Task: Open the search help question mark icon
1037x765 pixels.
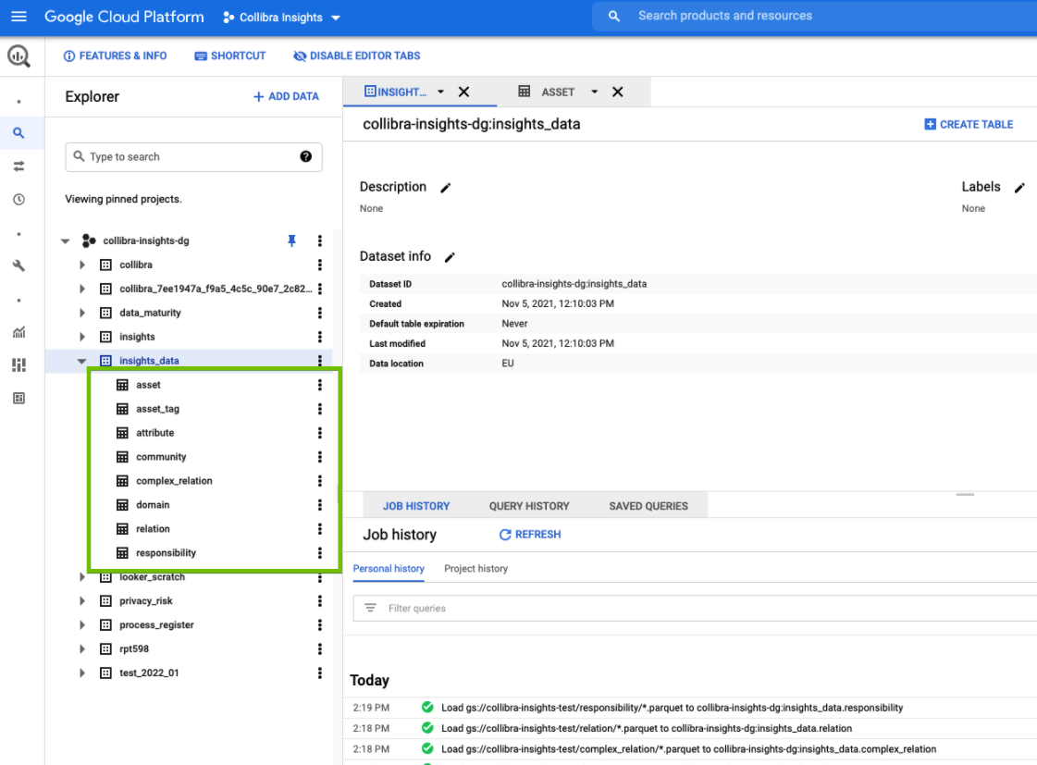Action: tap(305, 156)
